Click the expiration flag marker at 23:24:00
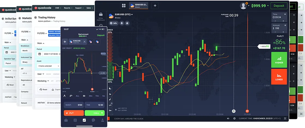 tap(247, 111)
